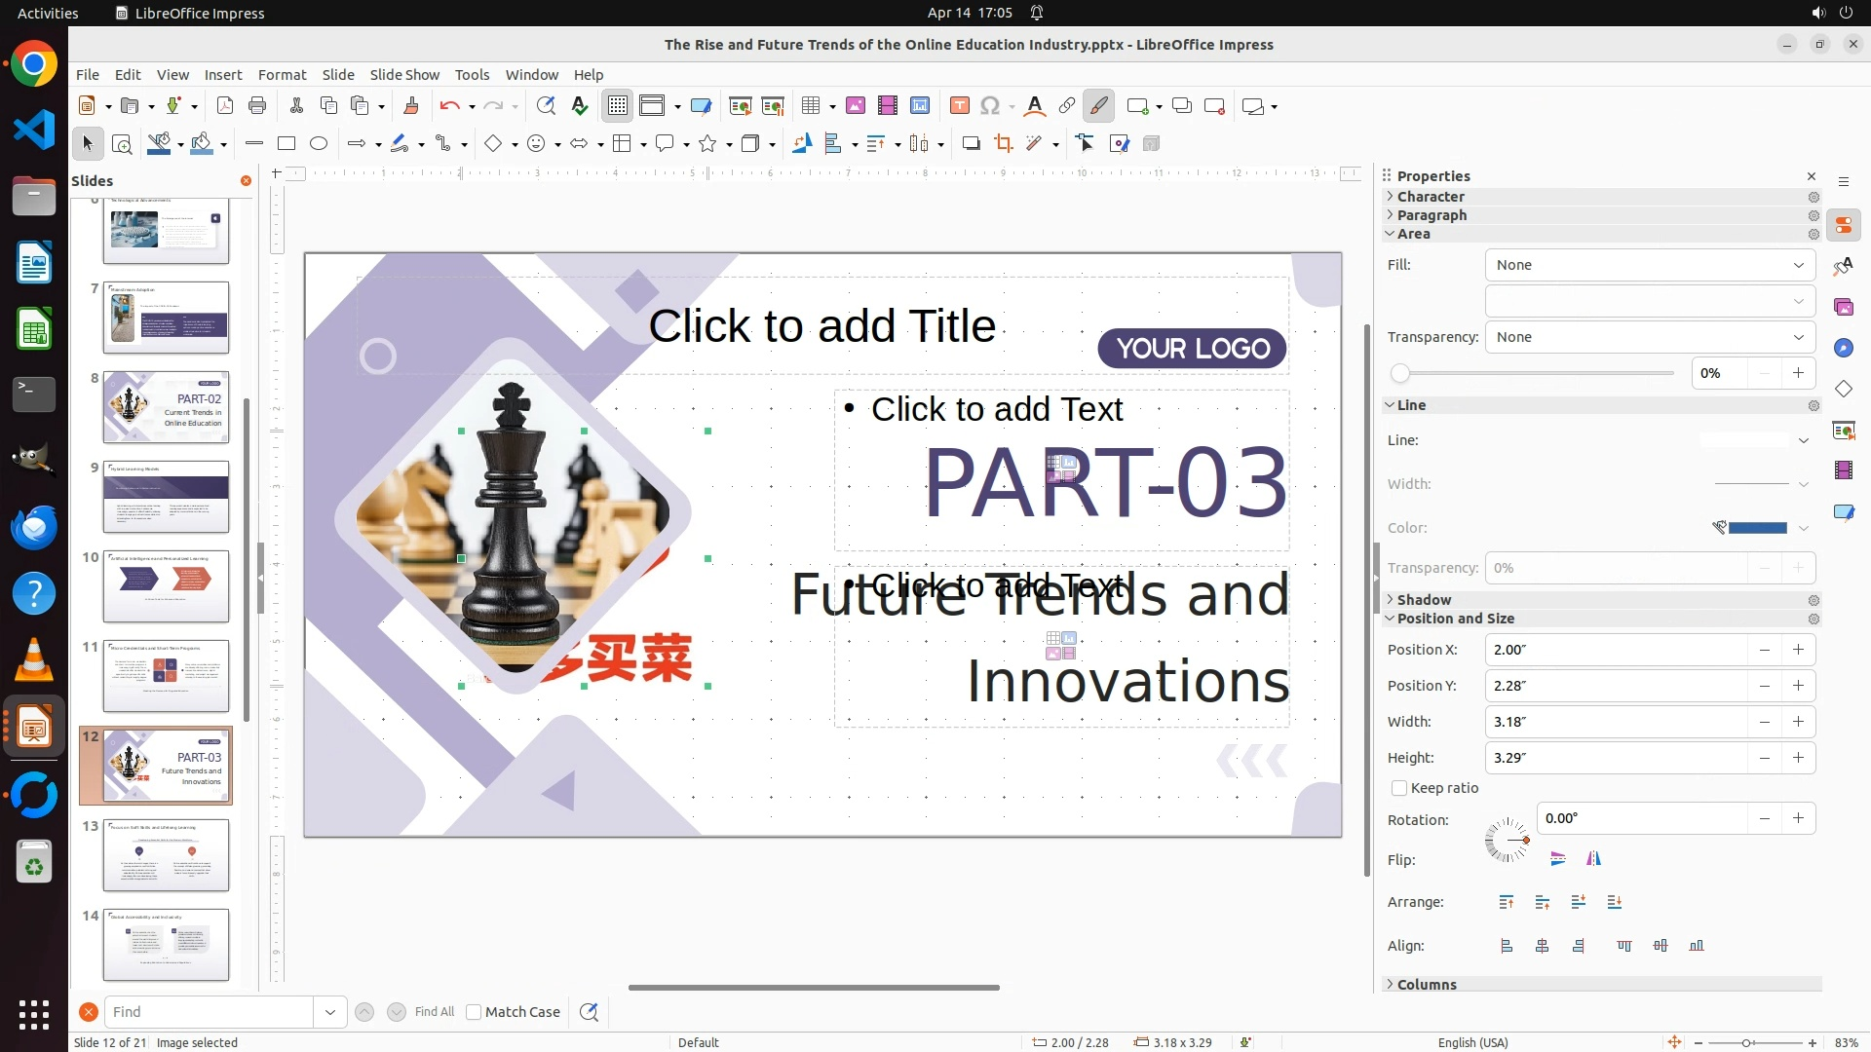Select slide 13 thumbnail

click(166, 854)
